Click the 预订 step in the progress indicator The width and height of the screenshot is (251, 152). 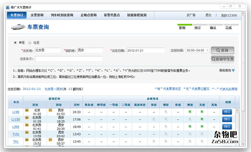tap(197, 28)
